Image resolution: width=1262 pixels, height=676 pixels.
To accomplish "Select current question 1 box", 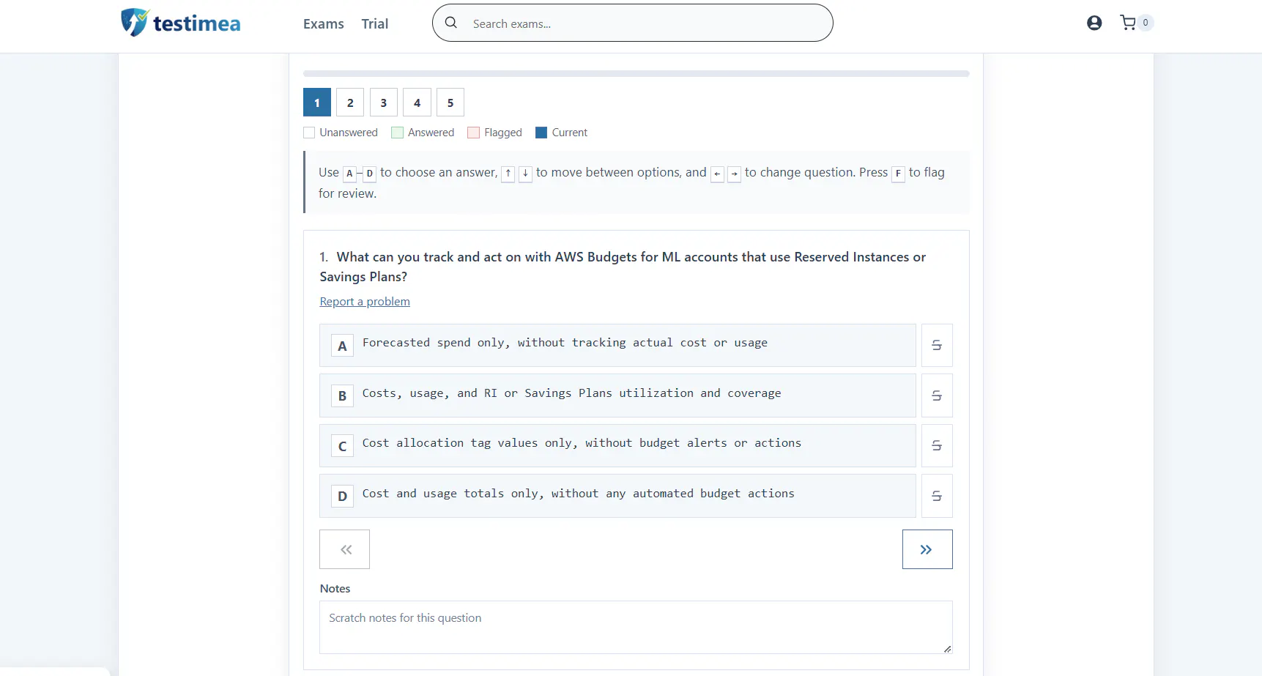I will [317, 103].
